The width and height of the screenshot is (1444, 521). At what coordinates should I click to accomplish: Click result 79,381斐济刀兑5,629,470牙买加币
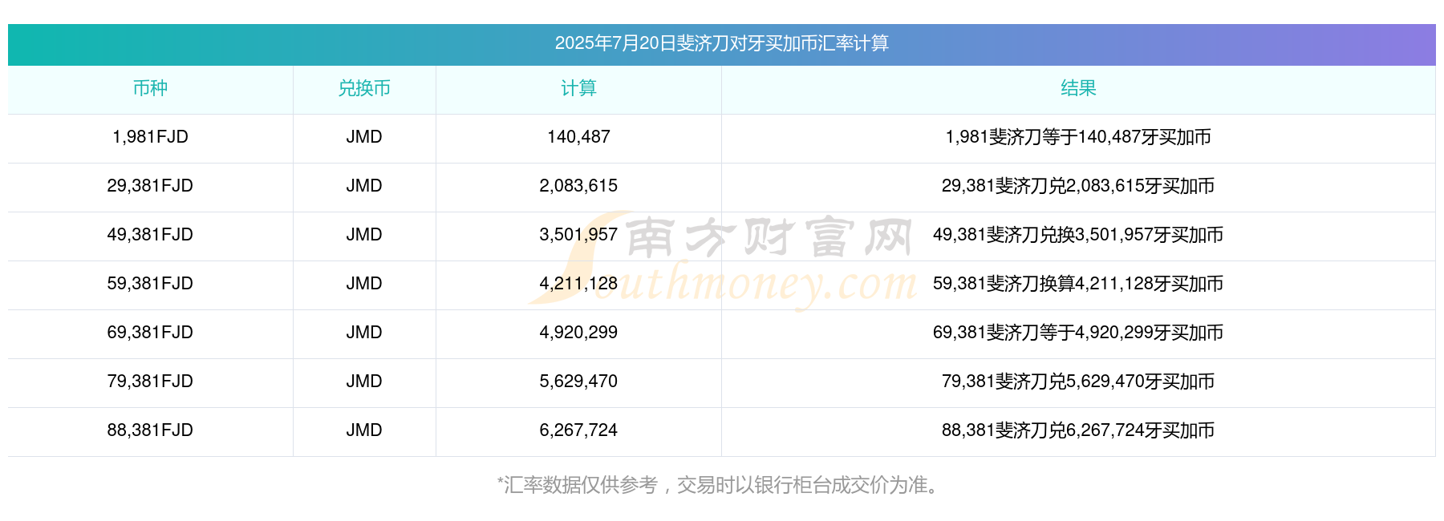pos(1078,382)
